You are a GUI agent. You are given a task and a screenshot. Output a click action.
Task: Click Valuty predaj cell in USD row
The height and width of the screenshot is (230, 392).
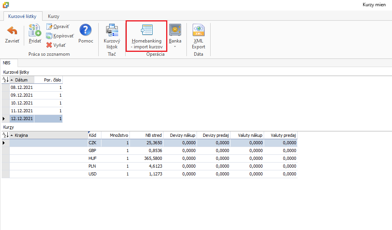[280, 174]
